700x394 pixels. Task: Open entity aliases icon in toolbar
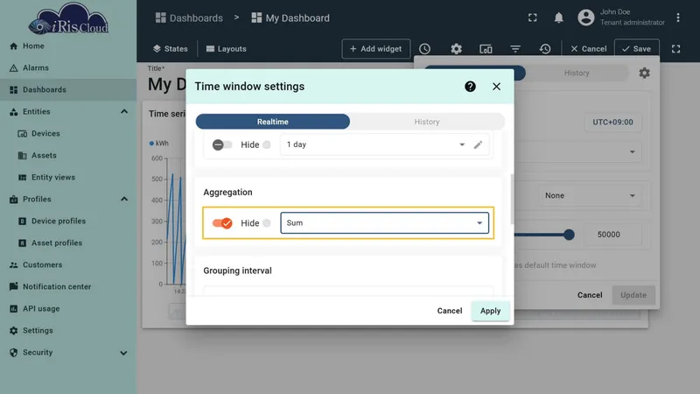pos(486,49)
